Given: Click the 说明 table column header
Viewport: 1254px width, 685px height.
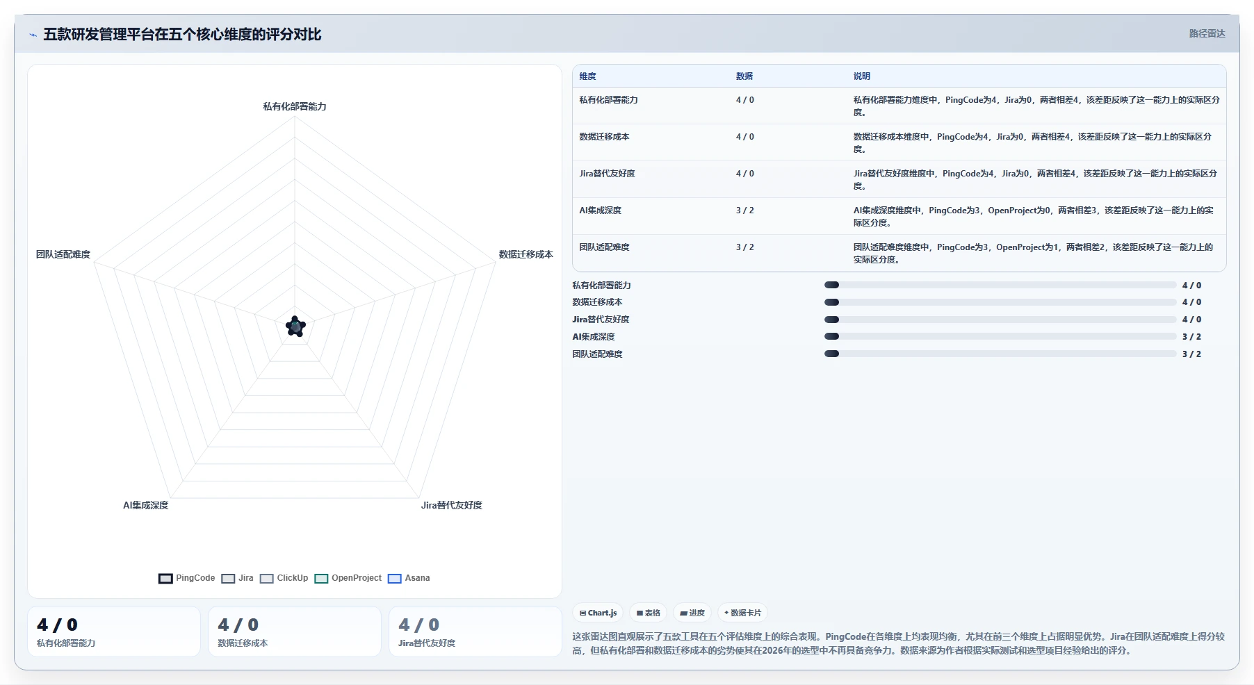Looking at the screenshot, I should click(862, 76).
